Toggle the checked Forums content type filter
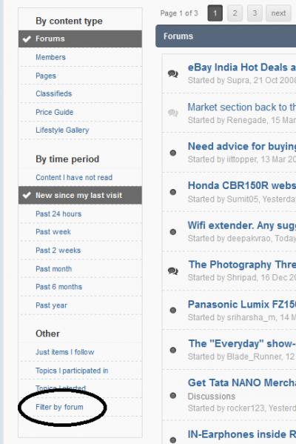296x444 pixels. (x=81, y=39)
